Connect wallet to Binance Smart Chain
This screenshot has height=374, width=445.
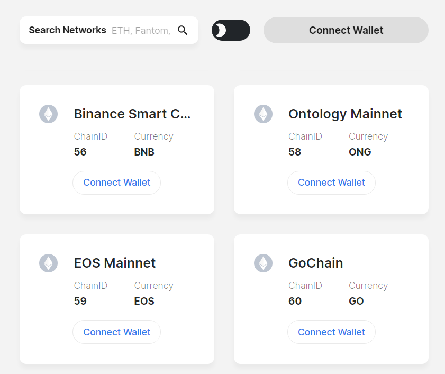pyautogui.click(x=116, y=183)
